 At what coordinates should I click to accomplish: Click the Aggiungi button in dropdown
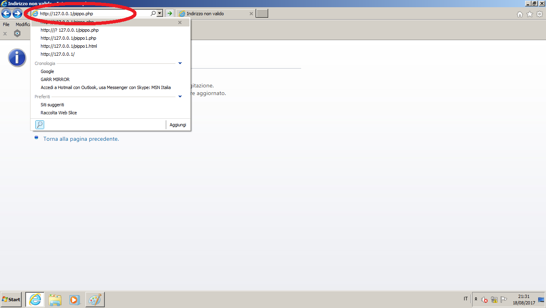click(177, 125)
